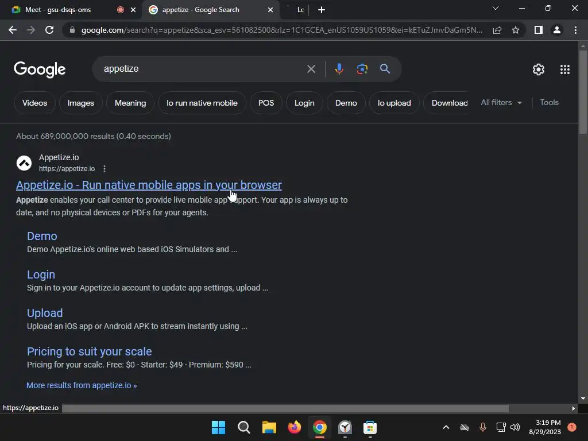Open Microsoft Store from the taskbar

[x=370, y=427]
